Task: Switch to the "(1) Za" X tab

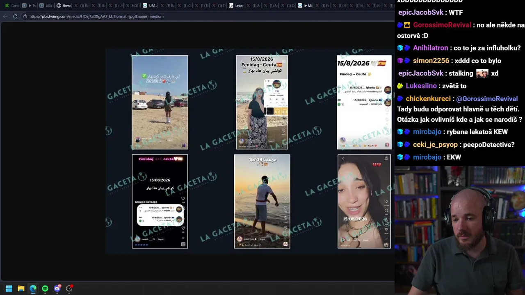Action: coord(288,5)
